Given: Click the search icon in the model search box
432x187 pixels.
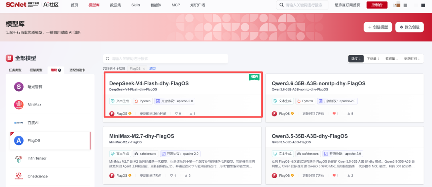Looking at the screenshot, I should point(107,59).
